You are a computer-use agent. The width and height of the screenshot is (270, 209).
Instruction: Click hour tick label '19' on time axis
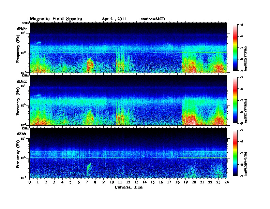point(185,182)
